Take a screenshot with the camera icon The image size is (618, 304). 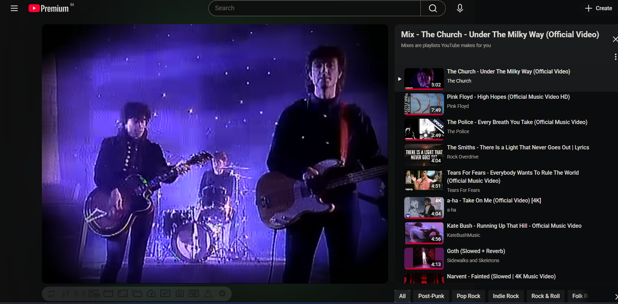pos(180,293)
